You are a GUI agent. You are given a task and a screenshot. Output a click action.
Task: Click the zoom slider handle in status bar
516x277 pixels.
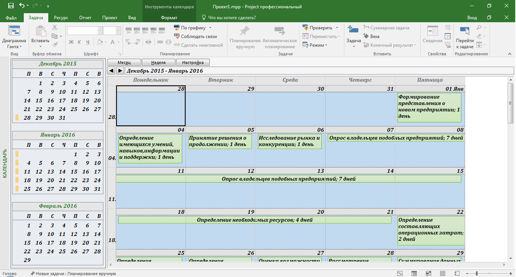point(477,273)
